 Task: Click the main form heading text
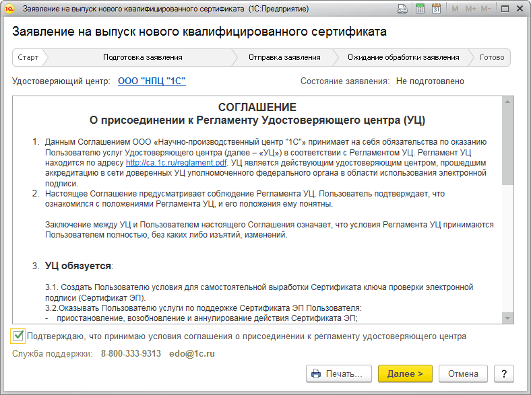pyautogui.click(x=199, y=32)
